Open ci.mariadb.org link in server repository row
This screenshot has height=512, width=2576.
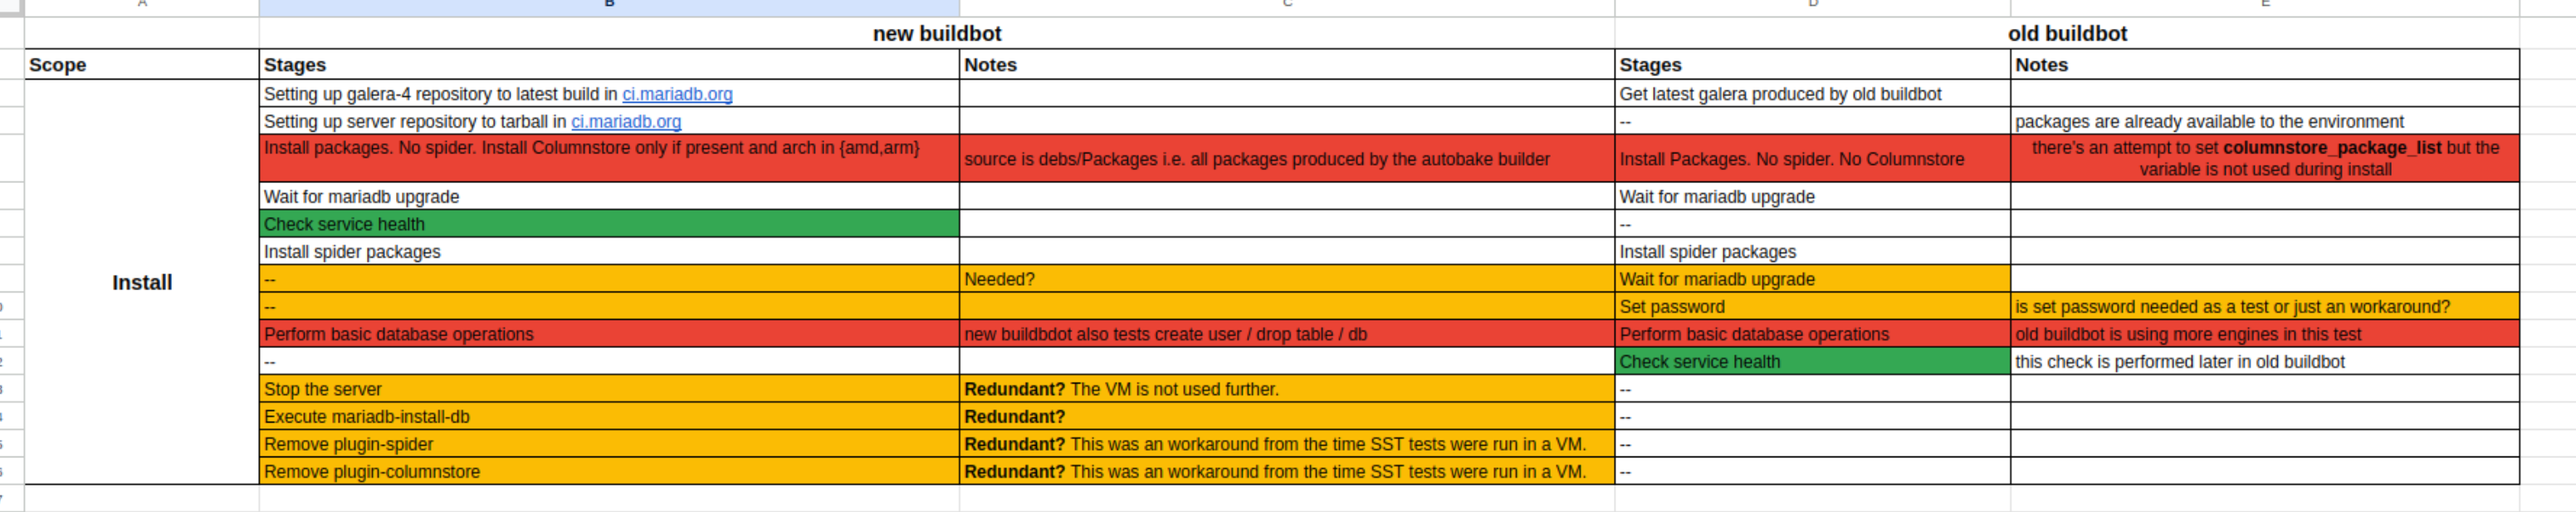pyautogui.click(x=626, y=122)
